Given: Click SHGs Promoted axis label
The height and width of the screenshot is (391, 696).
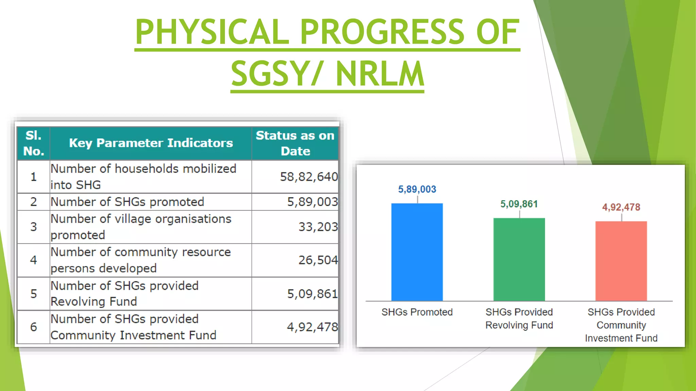Looking at the screenshot, I should click(417, 312).
